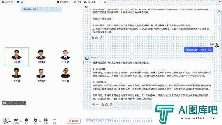Image resolution: width=222 pixels, height=125 pixels.
Task: Enter fullscreen mode with the expand icon
Action: pos(75,2)
